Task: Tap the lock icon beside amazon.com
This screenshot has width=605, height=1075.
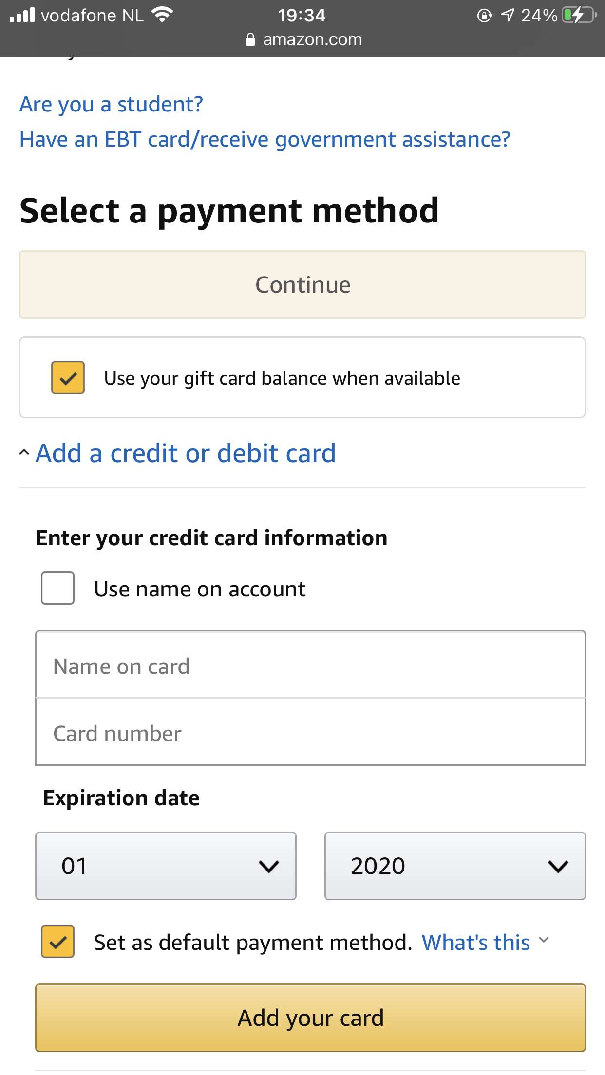Action: [x=250, y=39]
